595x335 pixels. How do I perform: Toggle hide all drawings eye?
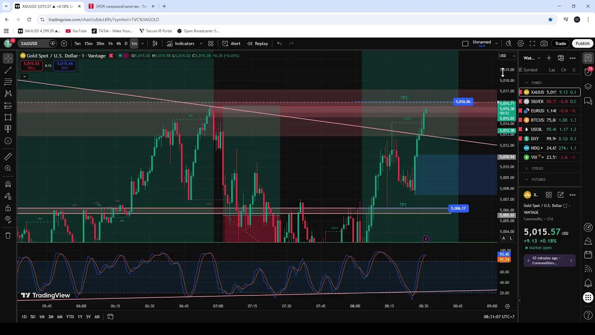pos(8,220)
